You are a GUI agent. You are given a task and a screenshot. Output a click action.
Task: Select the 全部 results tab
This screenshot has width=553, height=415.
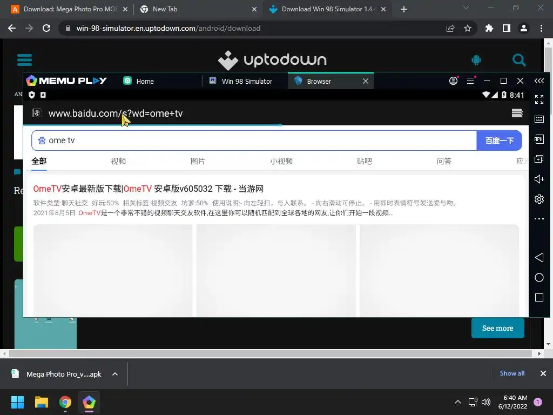(x=39, y=161)
